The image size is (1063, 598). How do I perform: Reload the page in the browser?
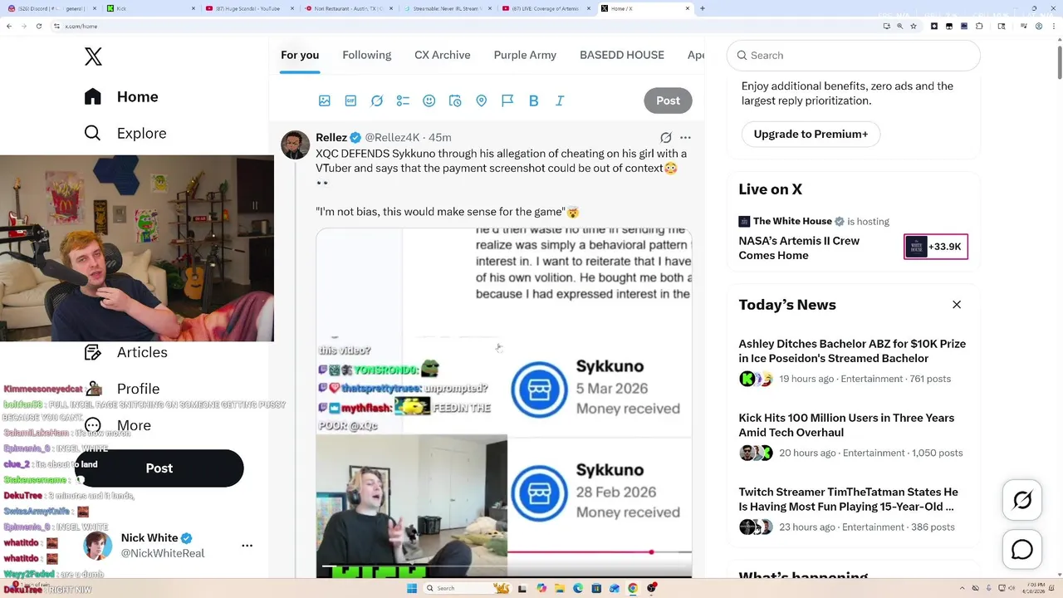39,27
